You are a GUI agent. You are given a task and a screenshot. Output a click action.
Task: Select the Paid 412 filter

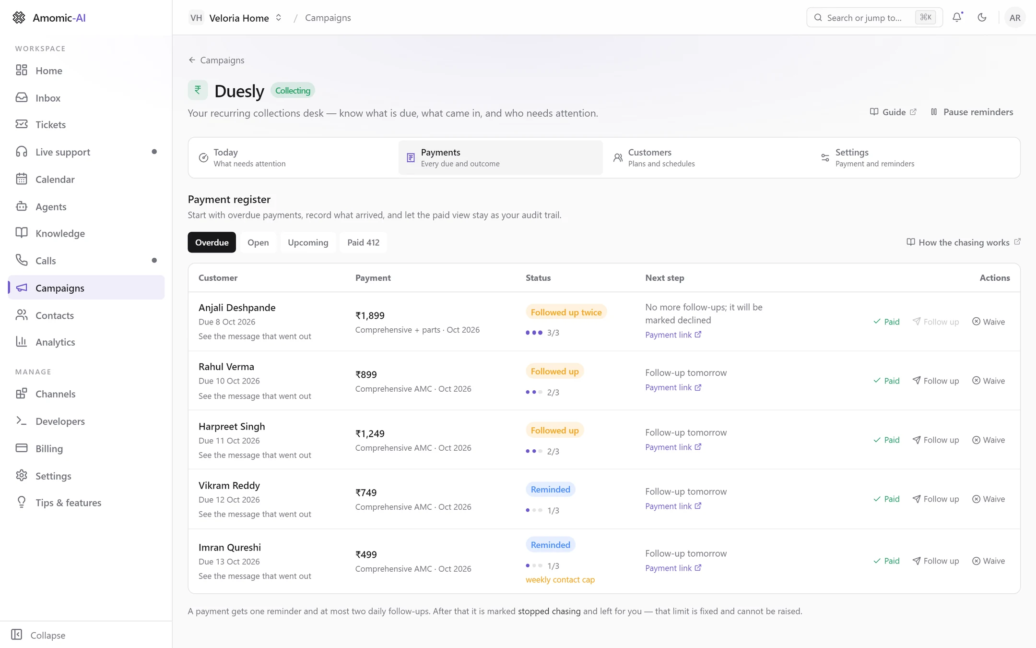click(363, 242)
